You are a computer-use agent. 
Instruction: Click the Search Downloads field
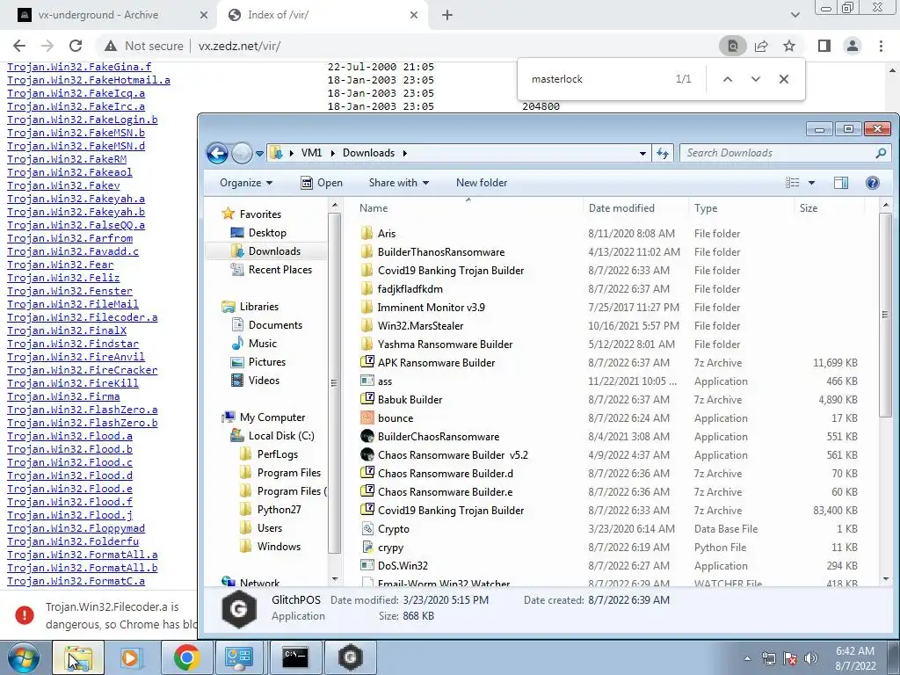click(783, 153)
